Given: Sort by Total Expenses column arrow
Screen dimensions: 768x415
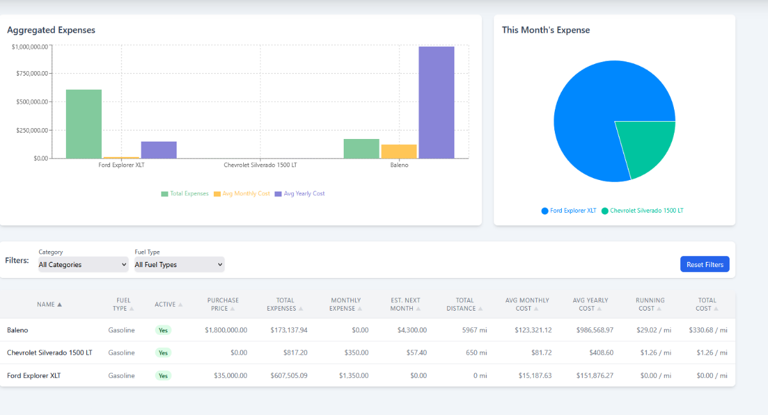Looking at the screenshot, I should click(x=301, y=309).
